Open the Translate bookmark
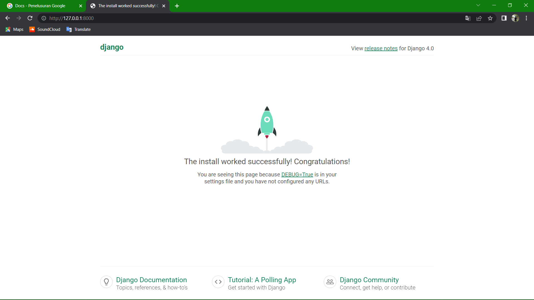 79,29
